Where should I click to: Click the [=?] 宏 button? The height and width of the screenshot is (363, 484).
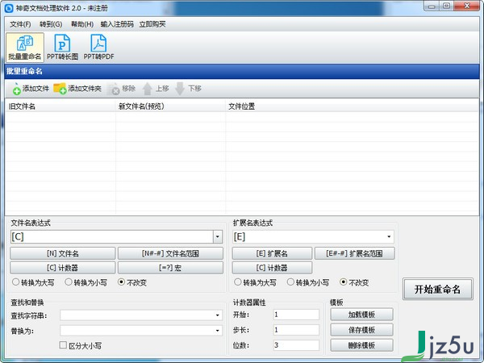pos(170,268)
